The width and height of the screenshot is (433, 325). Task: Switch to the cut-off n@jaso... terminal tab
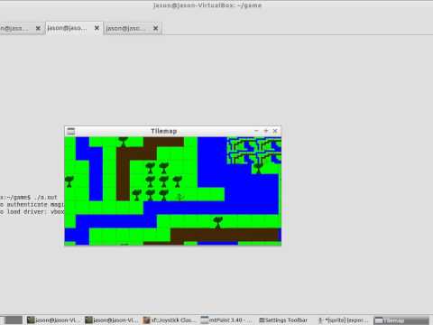(x=21, y=28)
